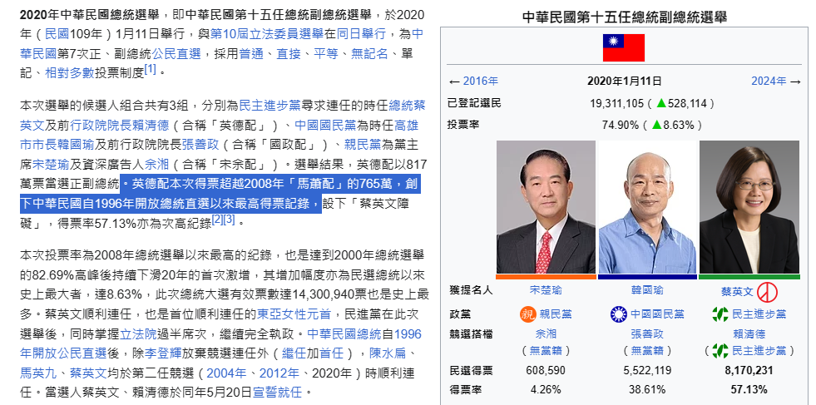The width and height of the screenshot is (816, 405).
Task: Open the 普通 suffrage link
Action: coord(251,53)
